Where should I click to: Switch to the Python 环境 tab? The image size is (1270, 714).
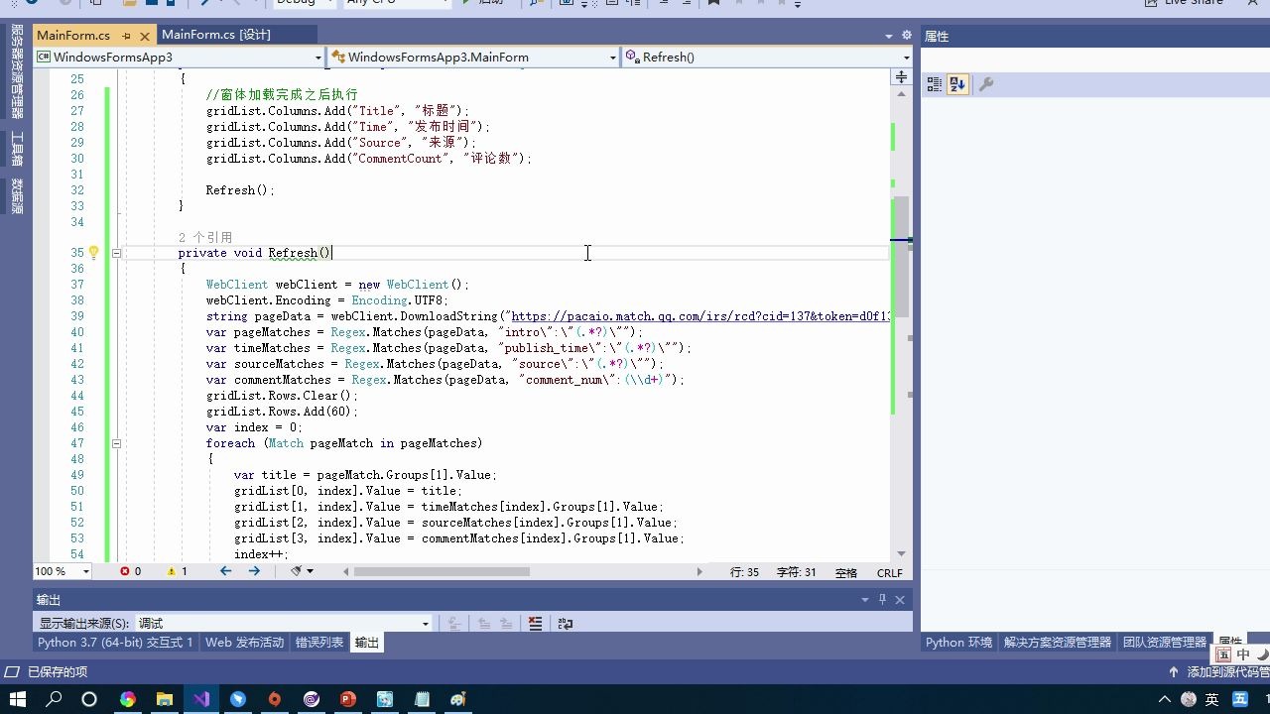click(x=958, y=643)
